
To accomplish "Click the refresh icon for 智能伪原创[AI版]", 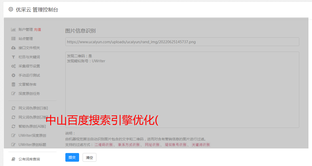I will [13, 126].
